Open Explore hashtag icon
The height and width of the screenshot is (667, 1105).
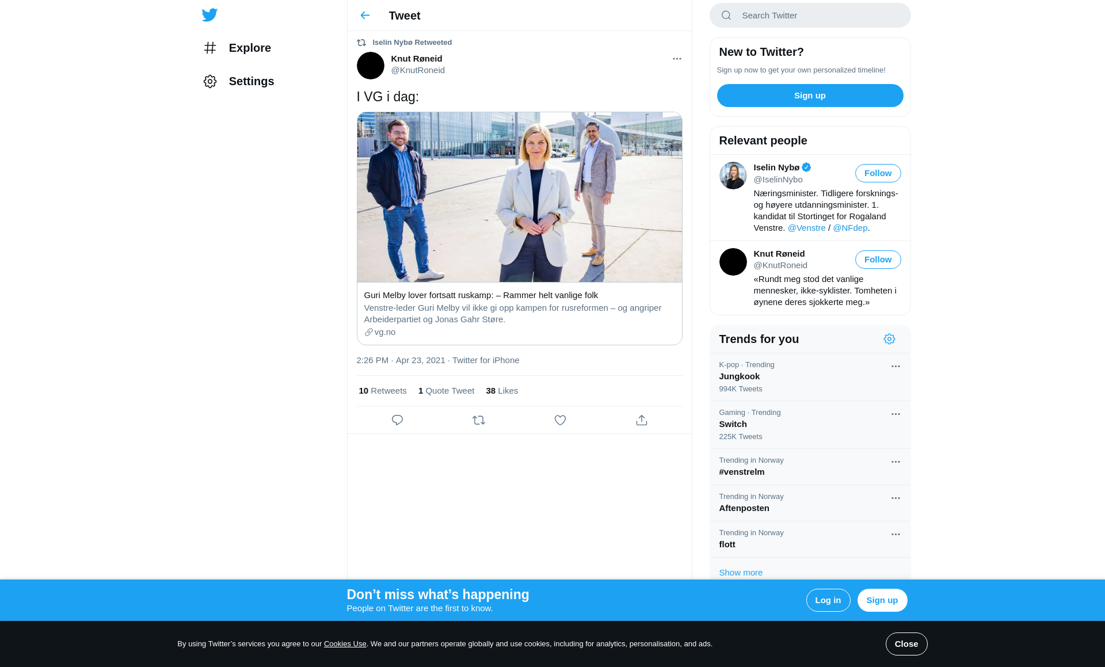click(x=210, y=48)
